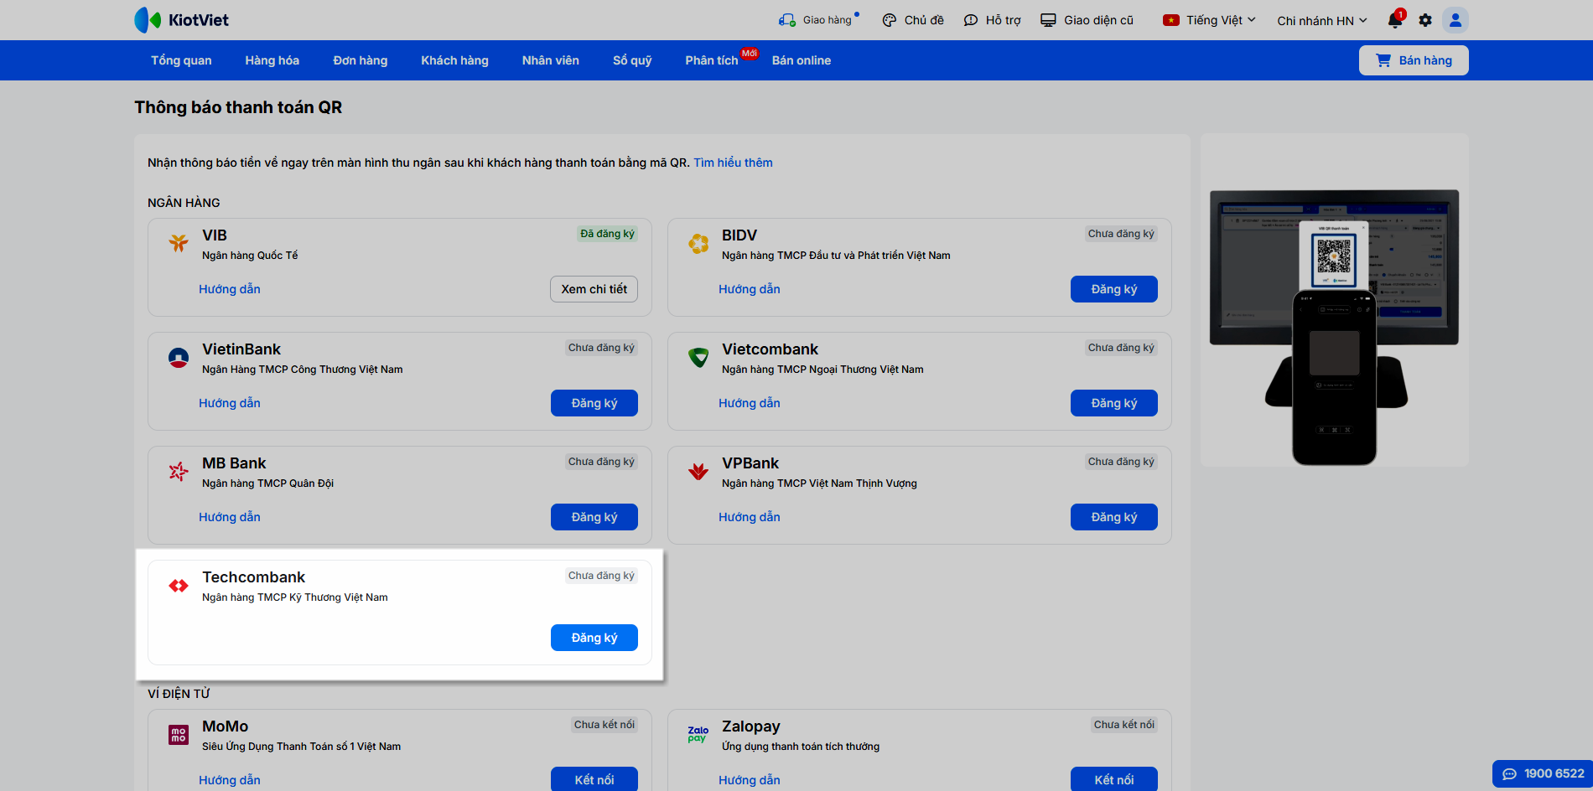This screenshot has height=791, width=1593.
Task: Register Techcombank with Đăng ký
Action: [594, 638]
